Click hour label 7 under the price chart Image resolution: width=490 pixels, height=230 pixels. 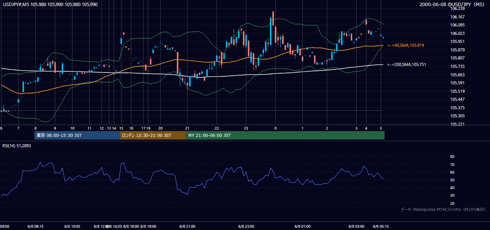pyautogui.click(x=18, y=128)
